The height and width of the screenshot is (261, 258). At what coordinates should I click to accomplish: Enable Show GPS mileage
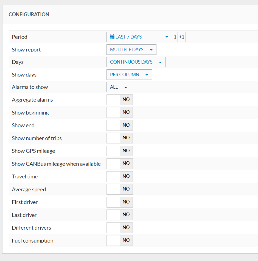(x=120, y=151)
